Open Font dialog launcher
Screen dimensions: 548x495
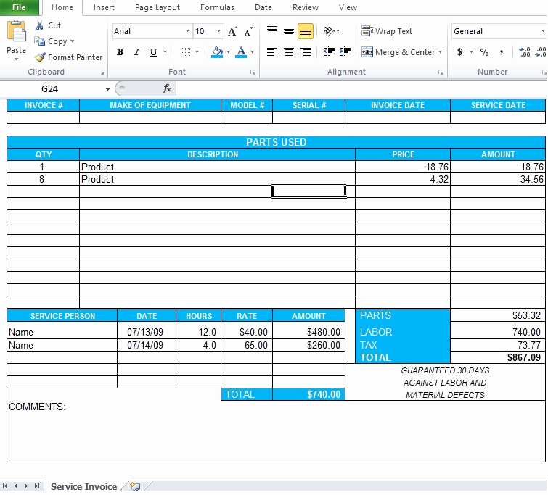253,72
